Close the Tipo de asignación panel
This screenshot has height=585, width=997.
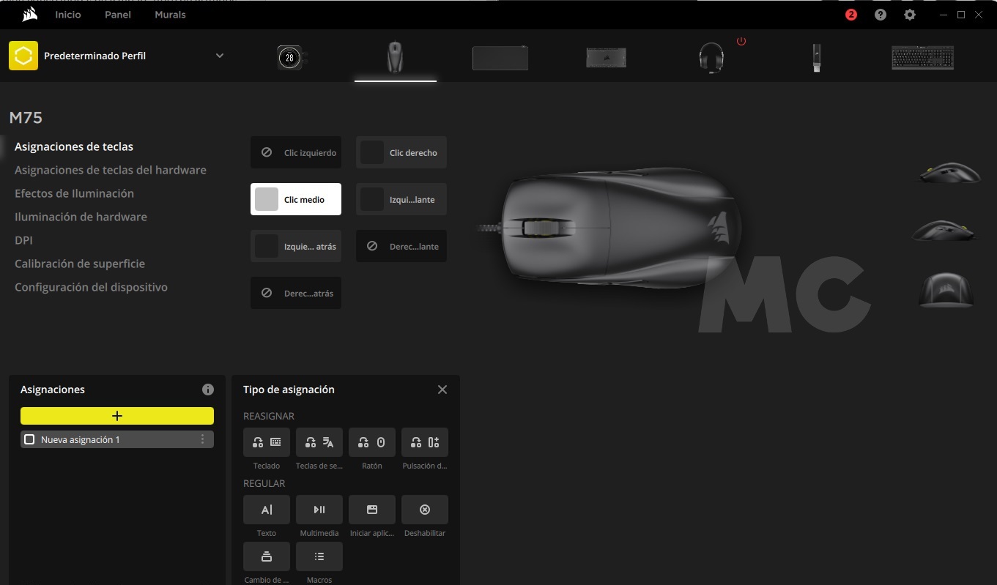[442, 390]
